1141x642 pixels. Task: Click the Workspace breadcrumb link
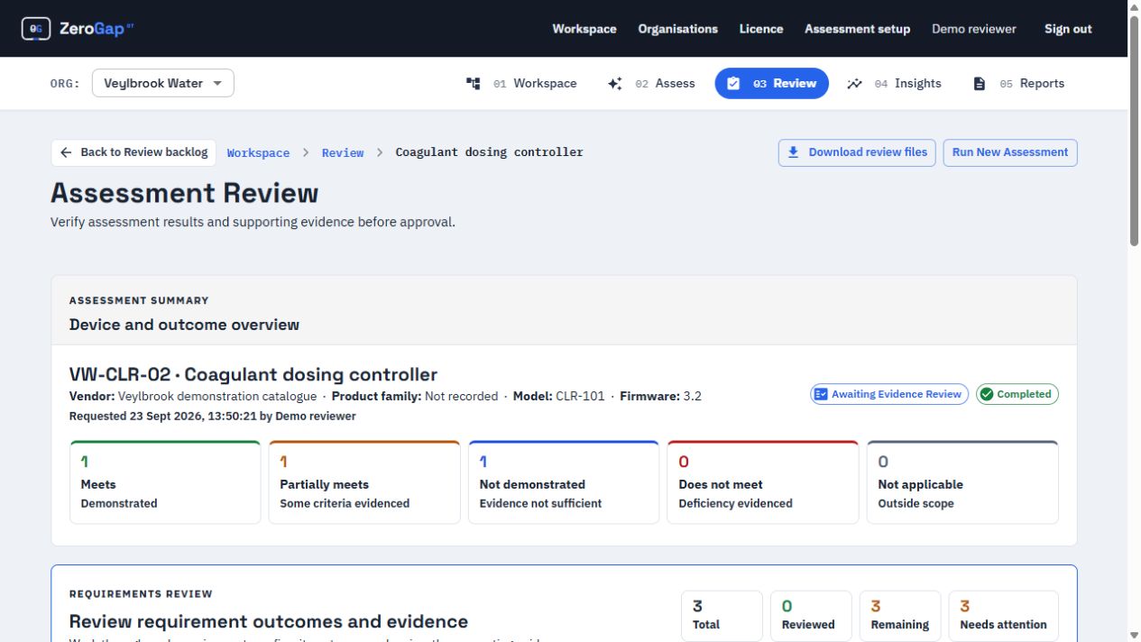(258, 152)
